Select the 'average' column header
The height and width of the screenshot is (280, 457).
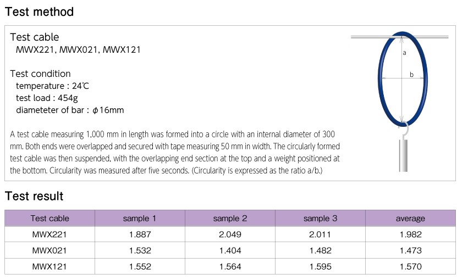(x=410, y=219)
